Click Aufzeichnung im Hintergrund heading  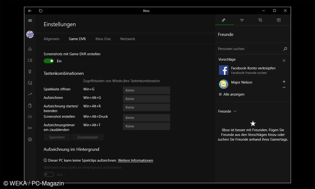[71, 149]
